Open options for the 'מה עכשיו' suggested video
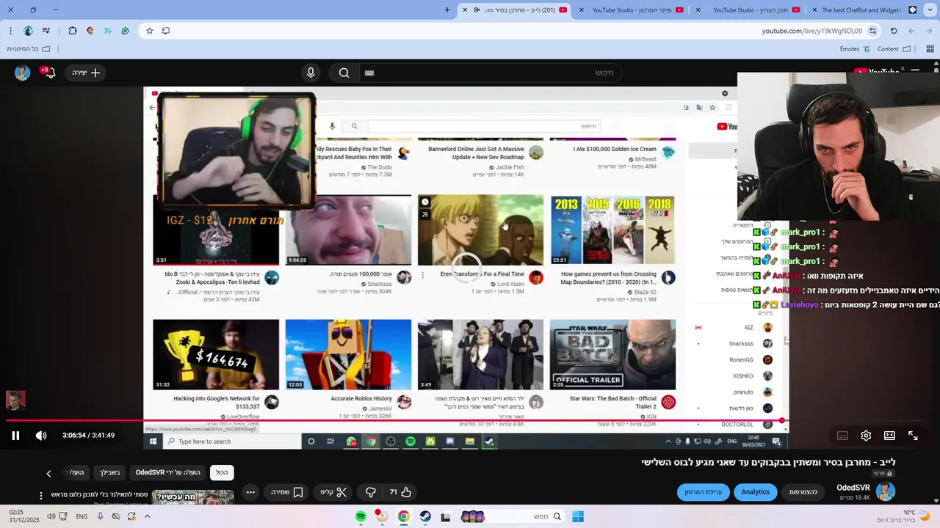Image resolution: width=940 pixels, height=528 pixels. (41, 496)
